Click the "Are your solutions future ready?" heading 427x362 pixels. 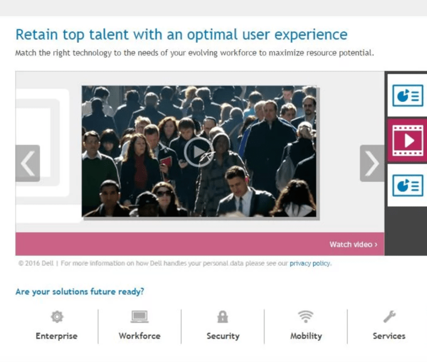[80, 291]
